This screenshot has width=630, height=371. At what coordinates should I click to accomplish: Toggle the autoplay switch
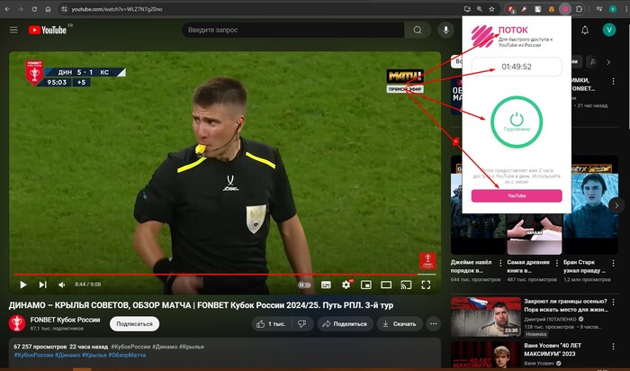click(304, 285)
